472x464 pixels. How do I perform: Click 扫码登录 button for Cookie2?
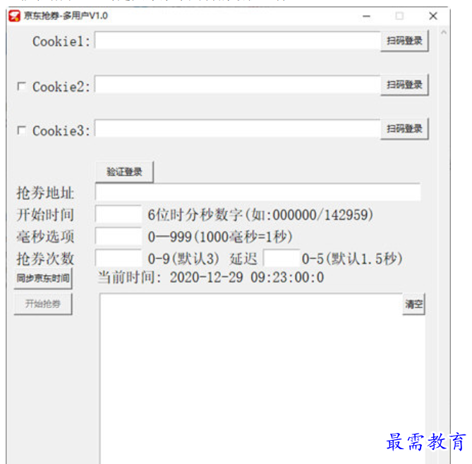coord(404,85)
